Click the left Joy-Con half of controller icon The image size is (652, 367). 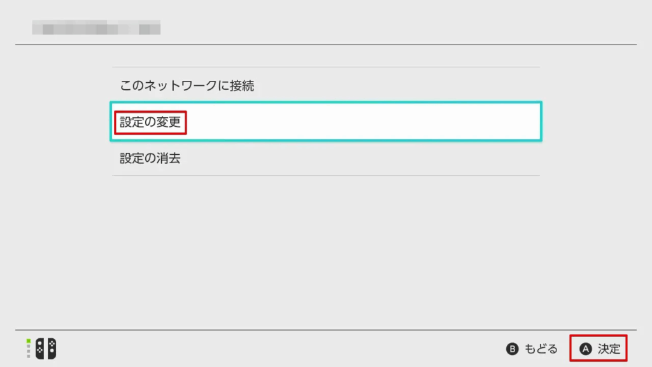[x=40, y=349]
